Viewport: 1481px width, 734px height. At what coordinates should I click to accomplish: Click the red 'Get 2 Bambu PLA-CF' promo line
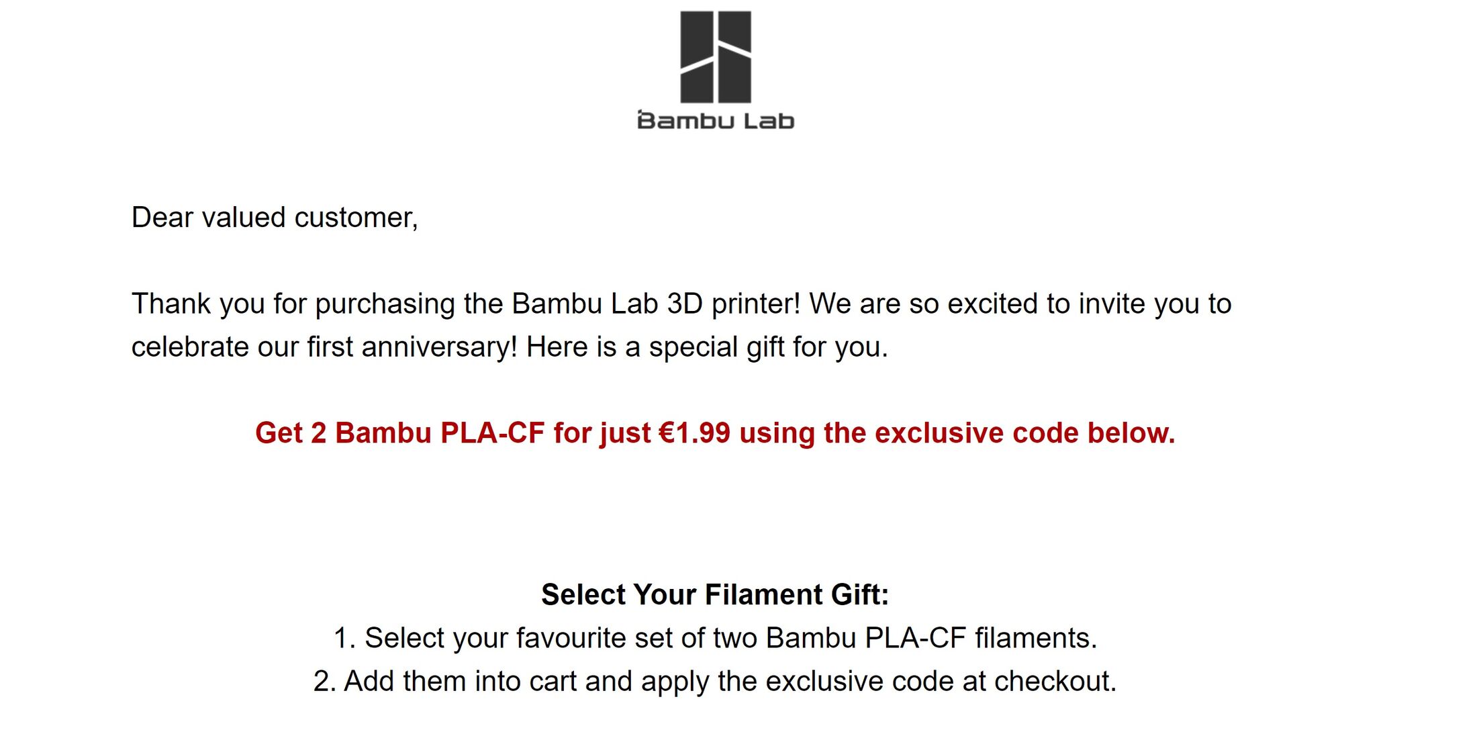click(715, 433)
